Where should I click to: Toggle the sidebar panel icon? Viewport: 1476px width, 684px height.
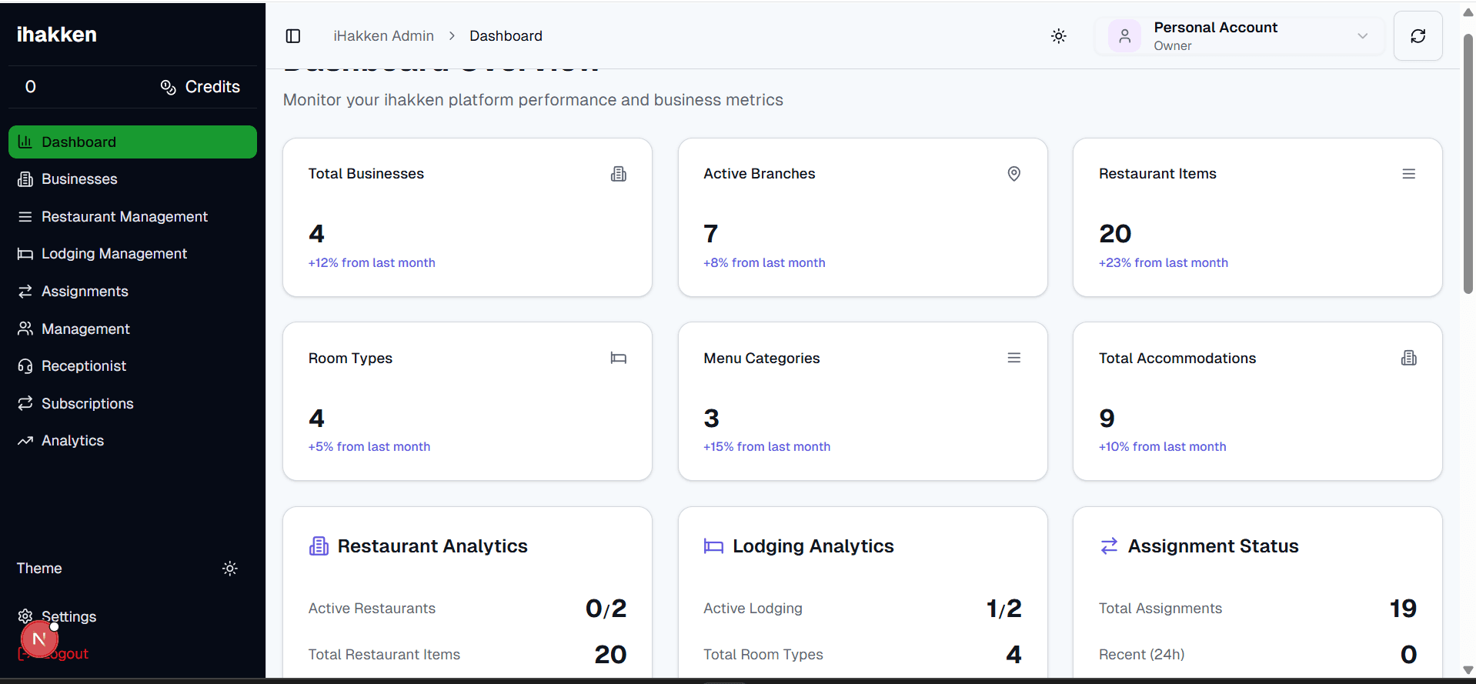pyautogui.click(x=293, y=36)
